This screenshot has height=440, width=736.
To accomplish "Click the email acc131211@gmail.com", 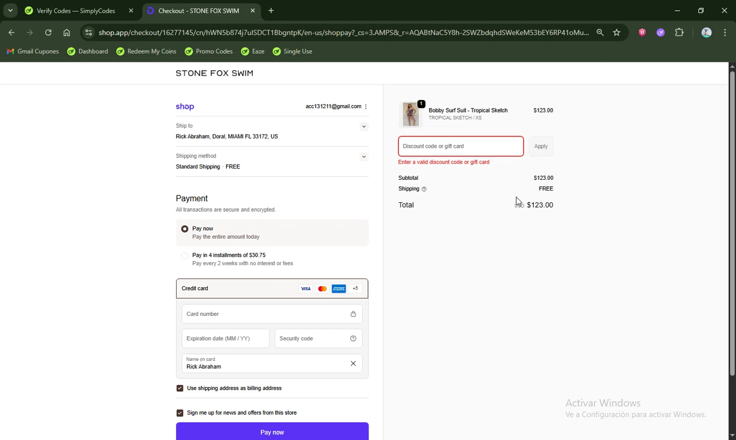I will [333, 107].
